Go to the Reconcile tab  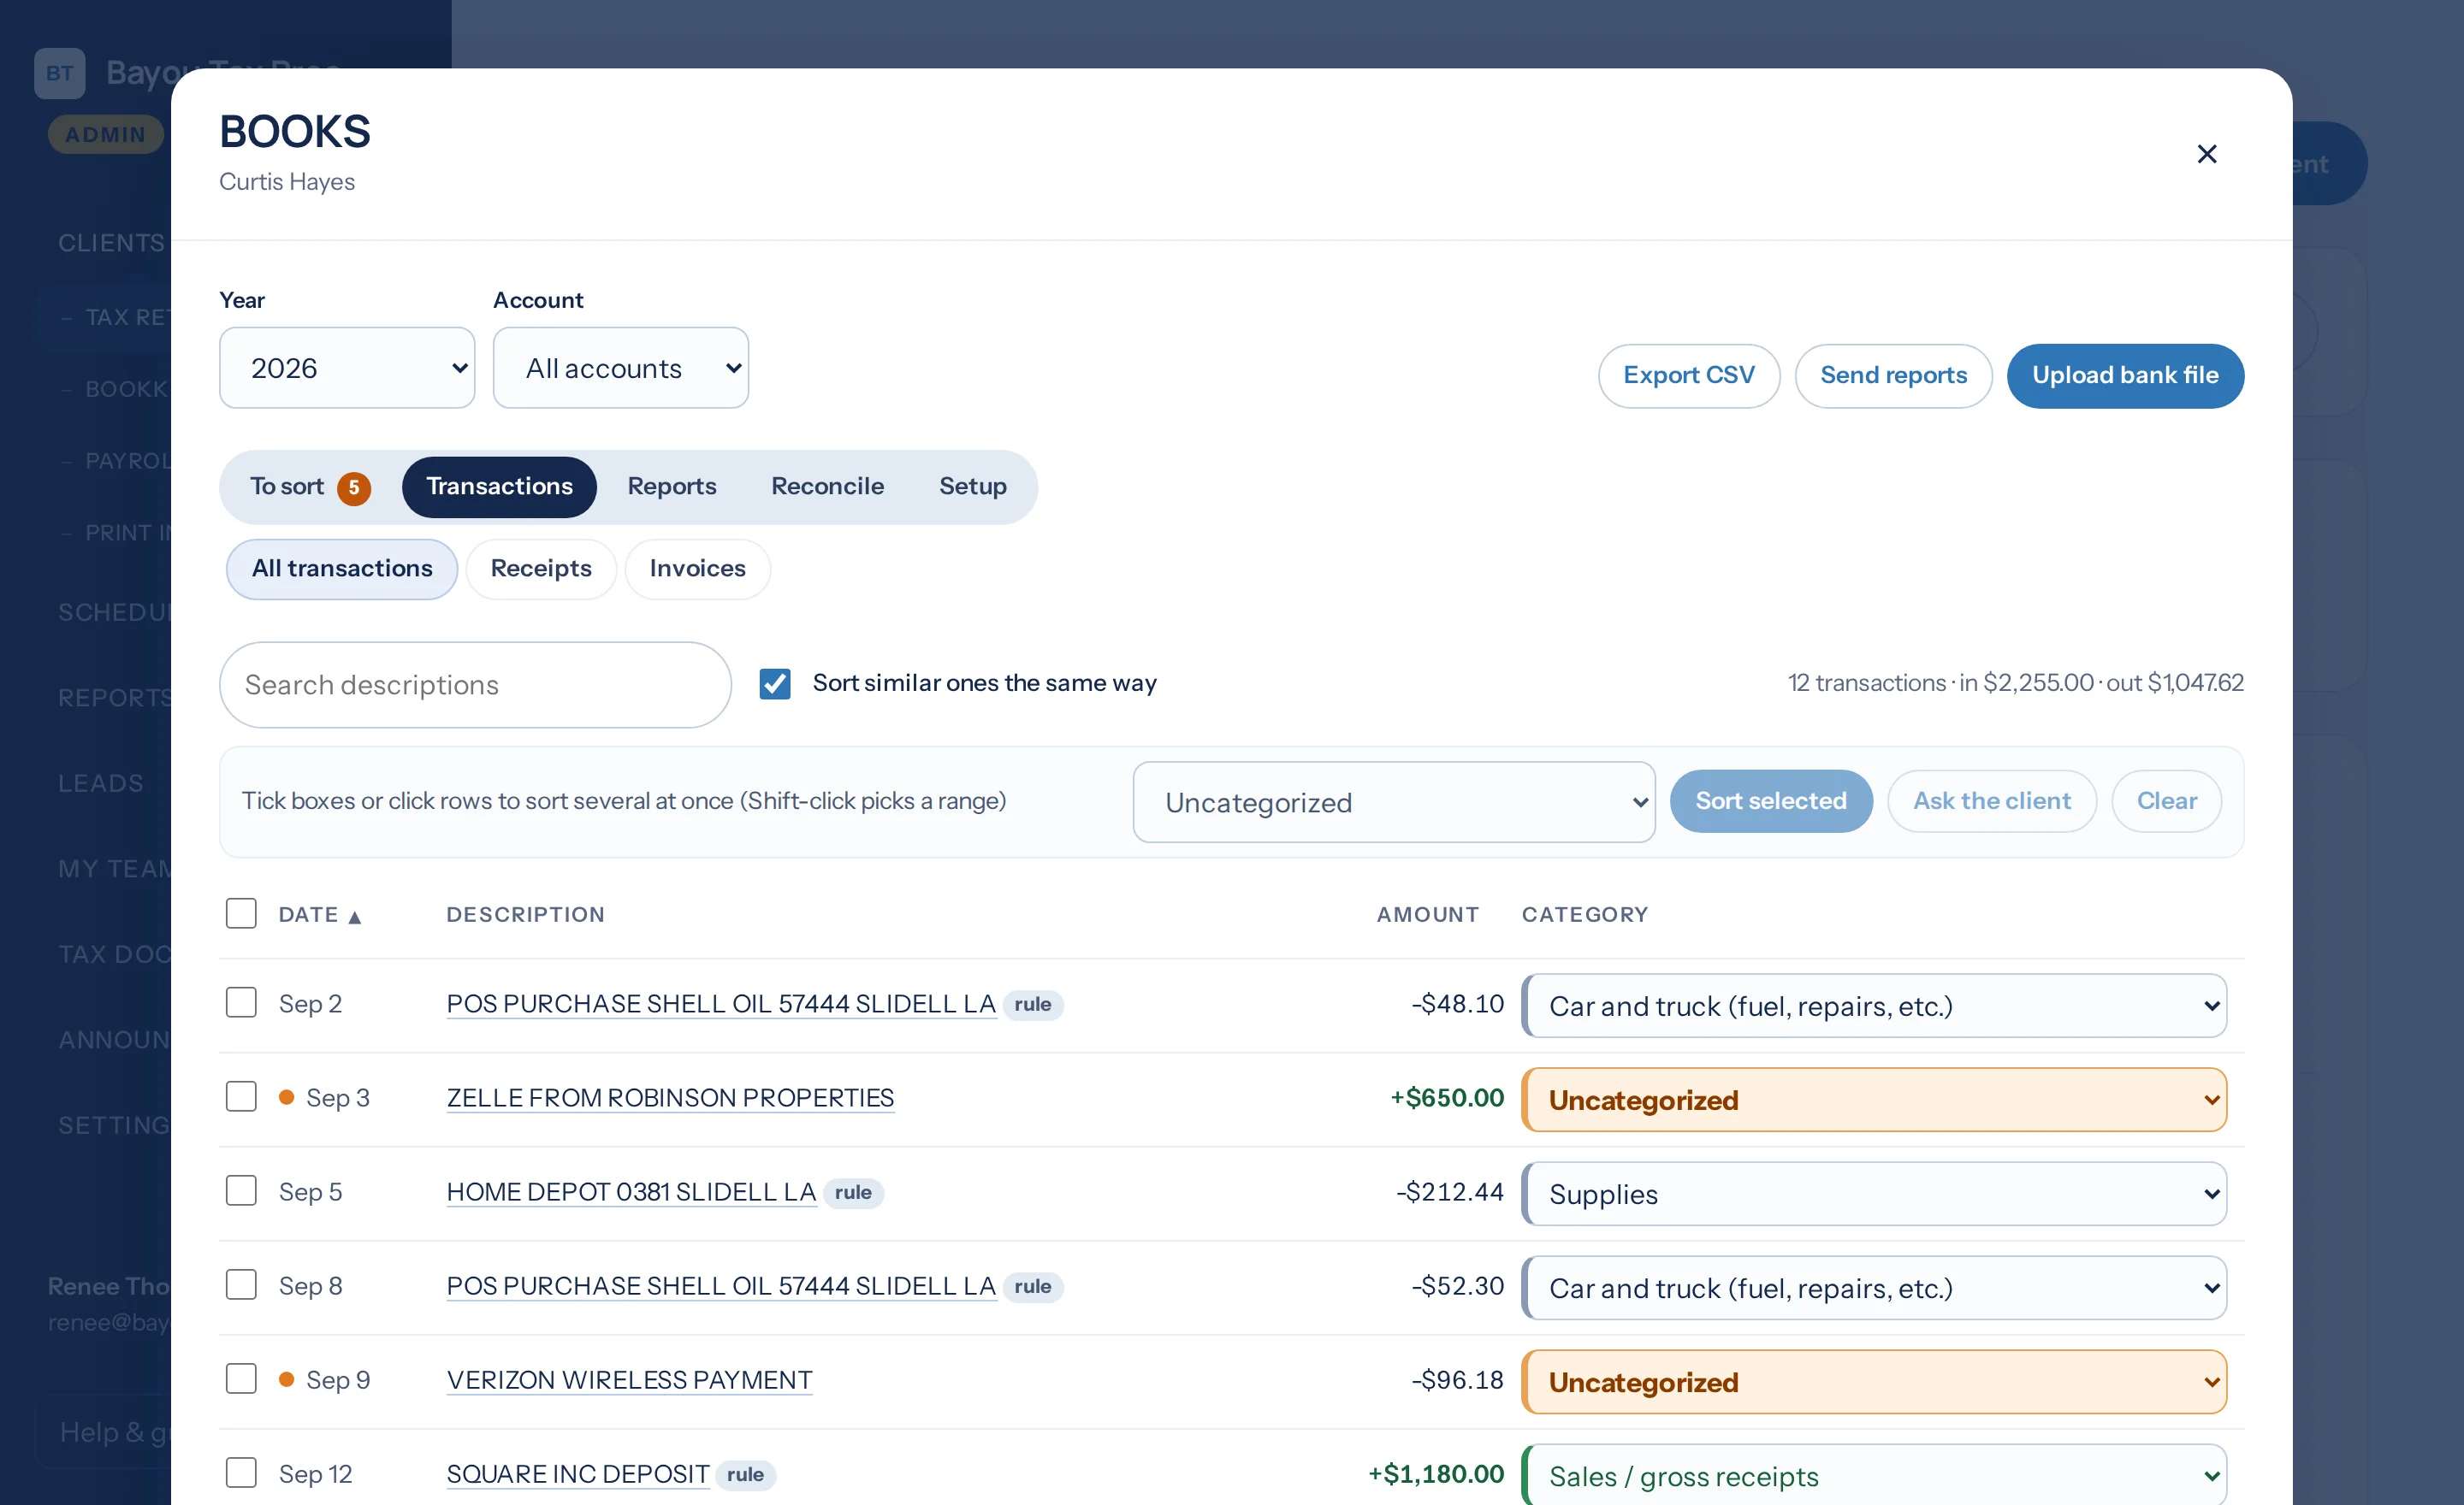(x=827, y=487)
